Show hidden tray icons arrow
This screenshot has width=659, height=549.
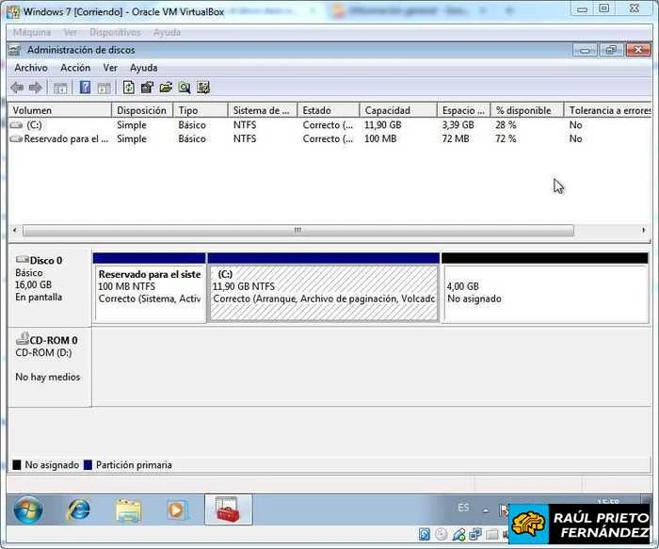pos(486,510)
